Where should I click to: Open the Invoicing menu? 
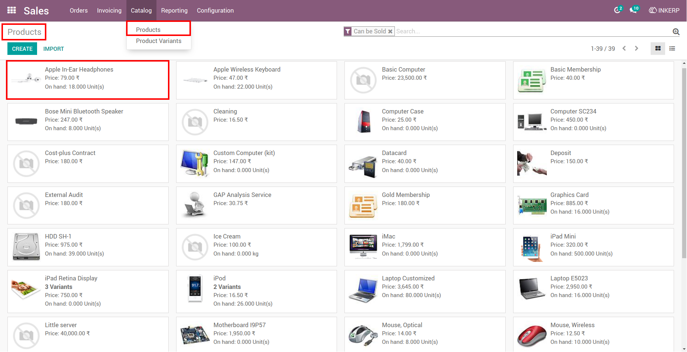(109, 10)
